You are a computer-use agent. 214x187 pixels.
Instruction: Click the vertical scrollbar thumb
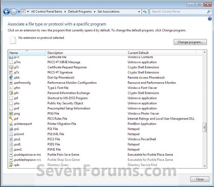[205, 127]
